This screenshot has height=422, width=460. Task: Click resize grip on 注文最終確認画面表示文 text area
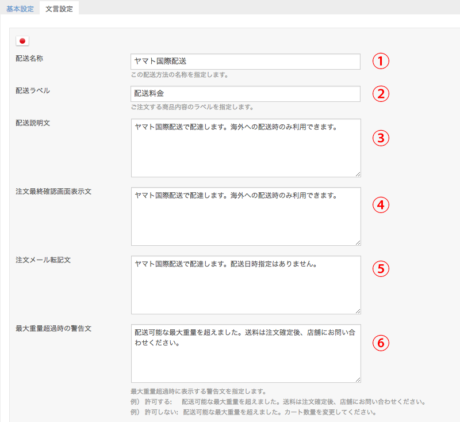click(358, 242)
